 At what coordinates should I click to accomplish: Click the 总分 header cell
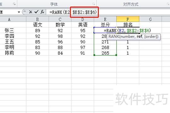point(105,25)
